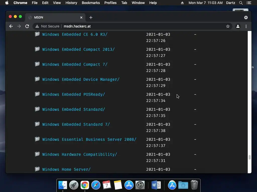Open Windows Home Server link

66,169
